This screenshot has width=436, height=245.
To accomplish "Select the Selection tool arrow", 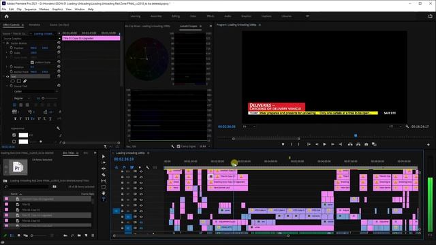I will click(x=104, y=157).
